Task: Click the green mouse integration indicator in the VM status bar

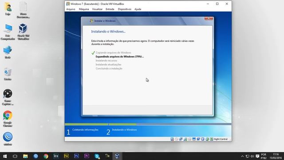Action: 207,139
